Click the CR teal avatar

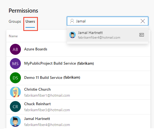[15, 107]
